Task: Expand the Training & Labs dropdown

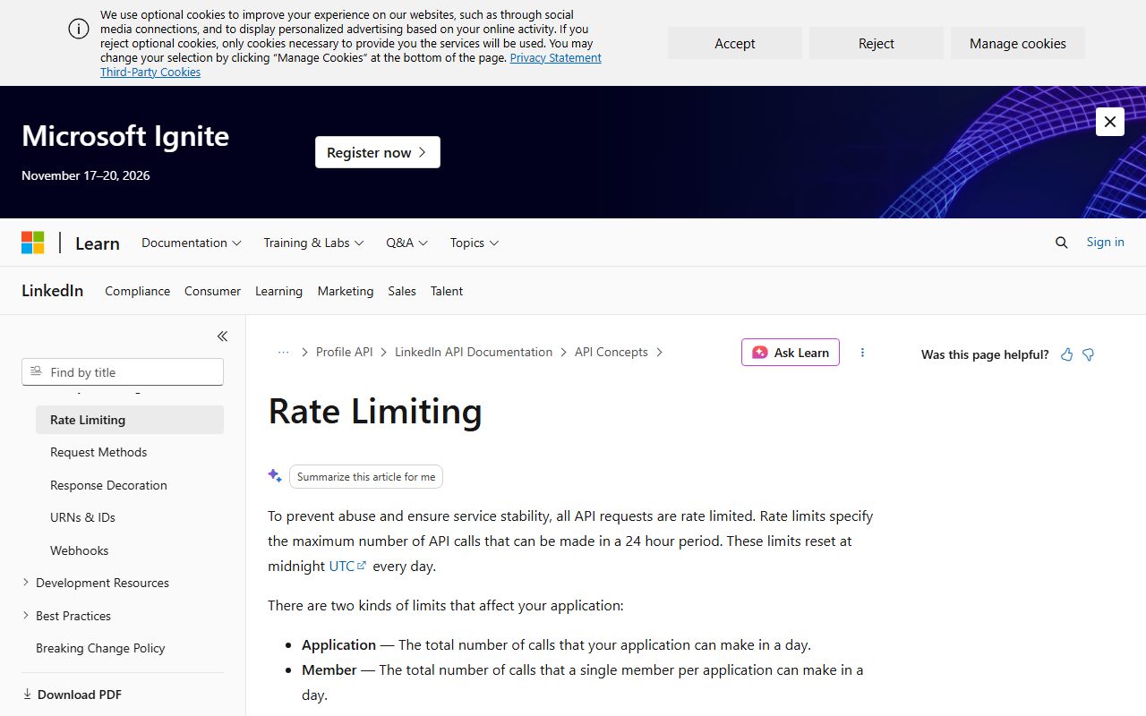Action: (x=313, y=243)
